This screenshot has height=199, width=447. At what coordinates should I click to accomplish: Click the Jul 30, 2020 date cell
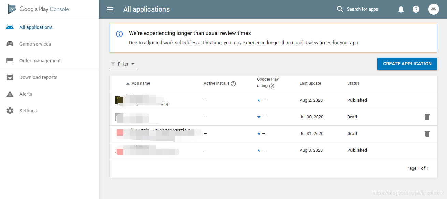[312, 117]
